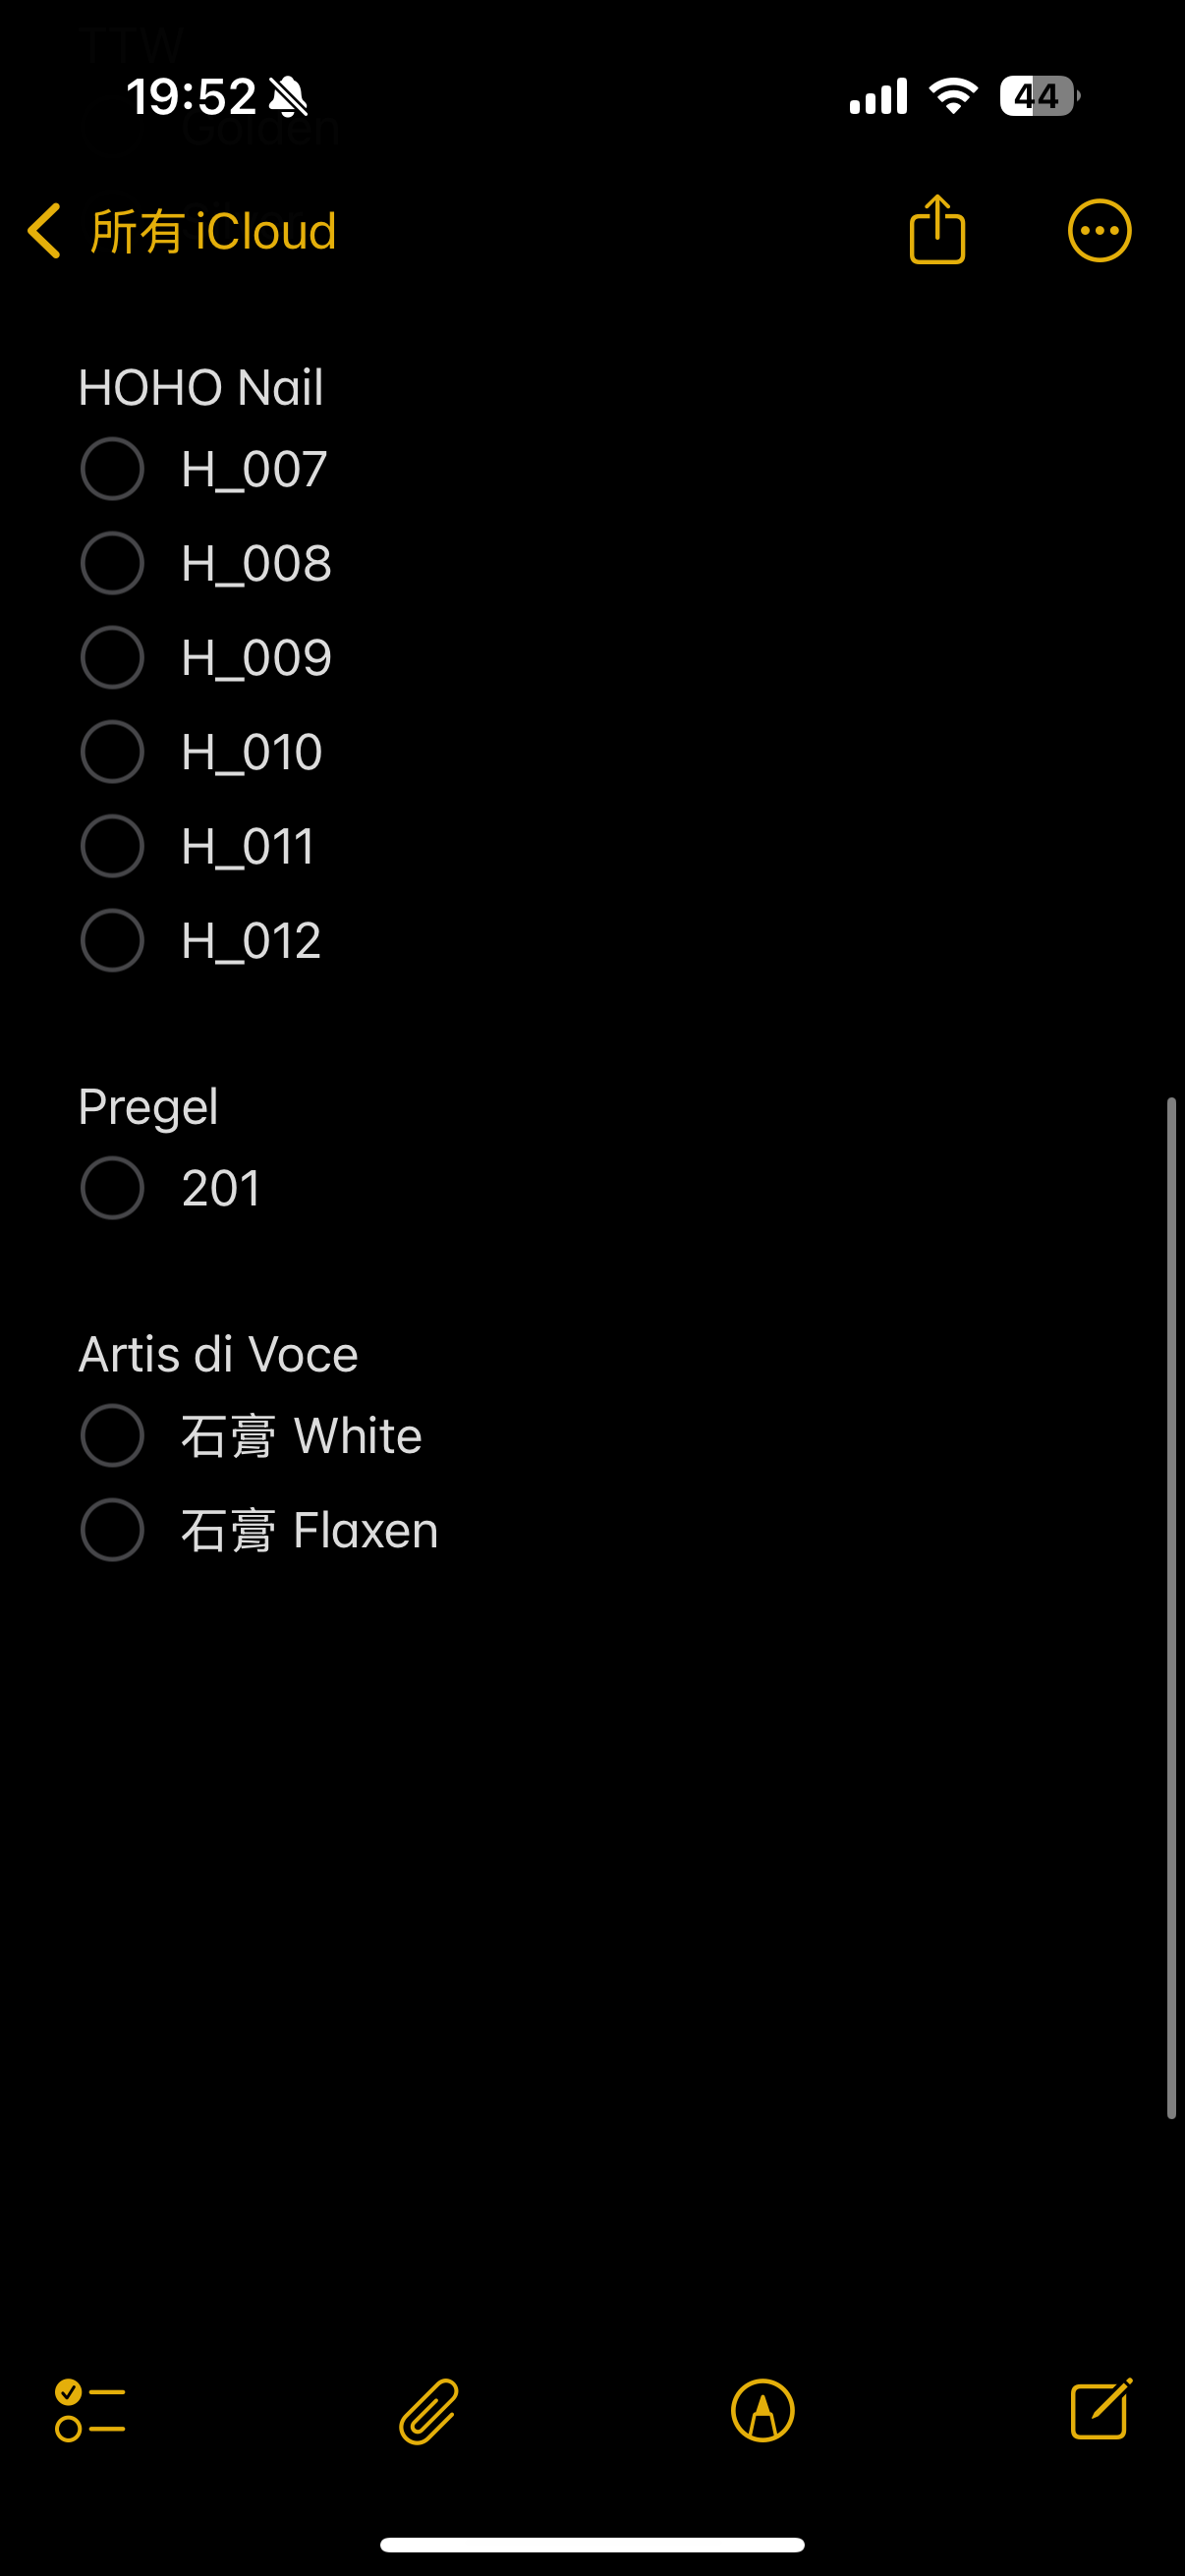
Task: Tap the paperclip attachment icon
Action: point(429,2411)
